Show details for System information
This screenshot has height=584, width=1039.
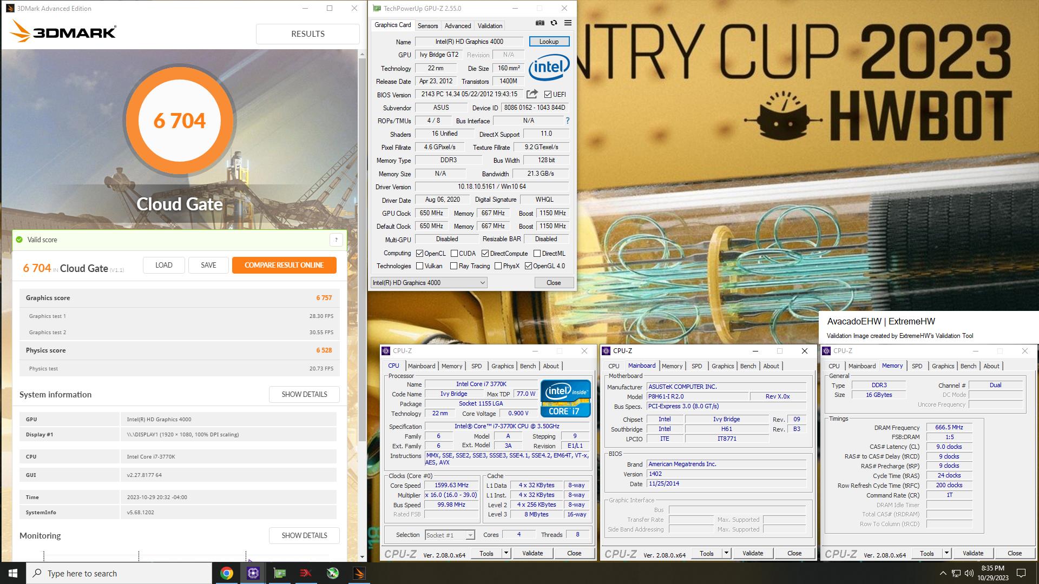tap(304, 394)
